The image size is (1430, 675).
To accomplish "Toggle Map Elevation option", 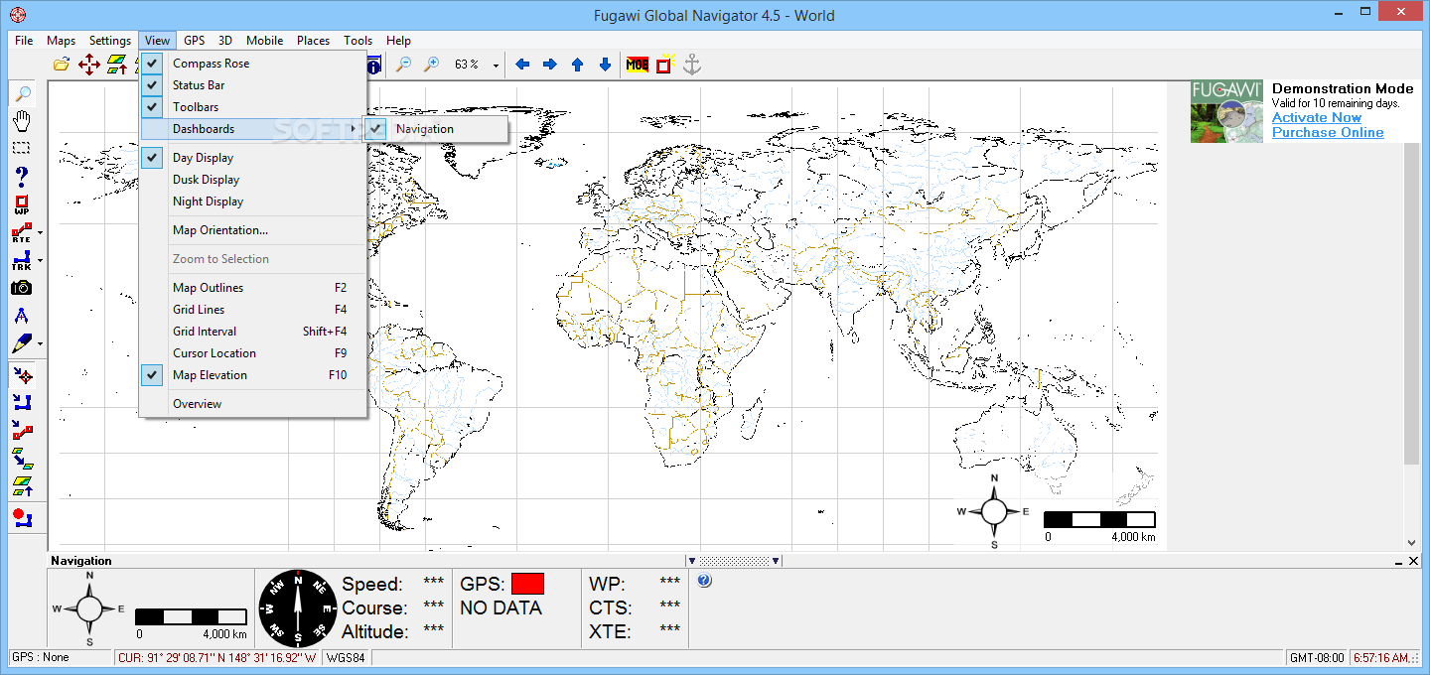I will coord(253,375).
